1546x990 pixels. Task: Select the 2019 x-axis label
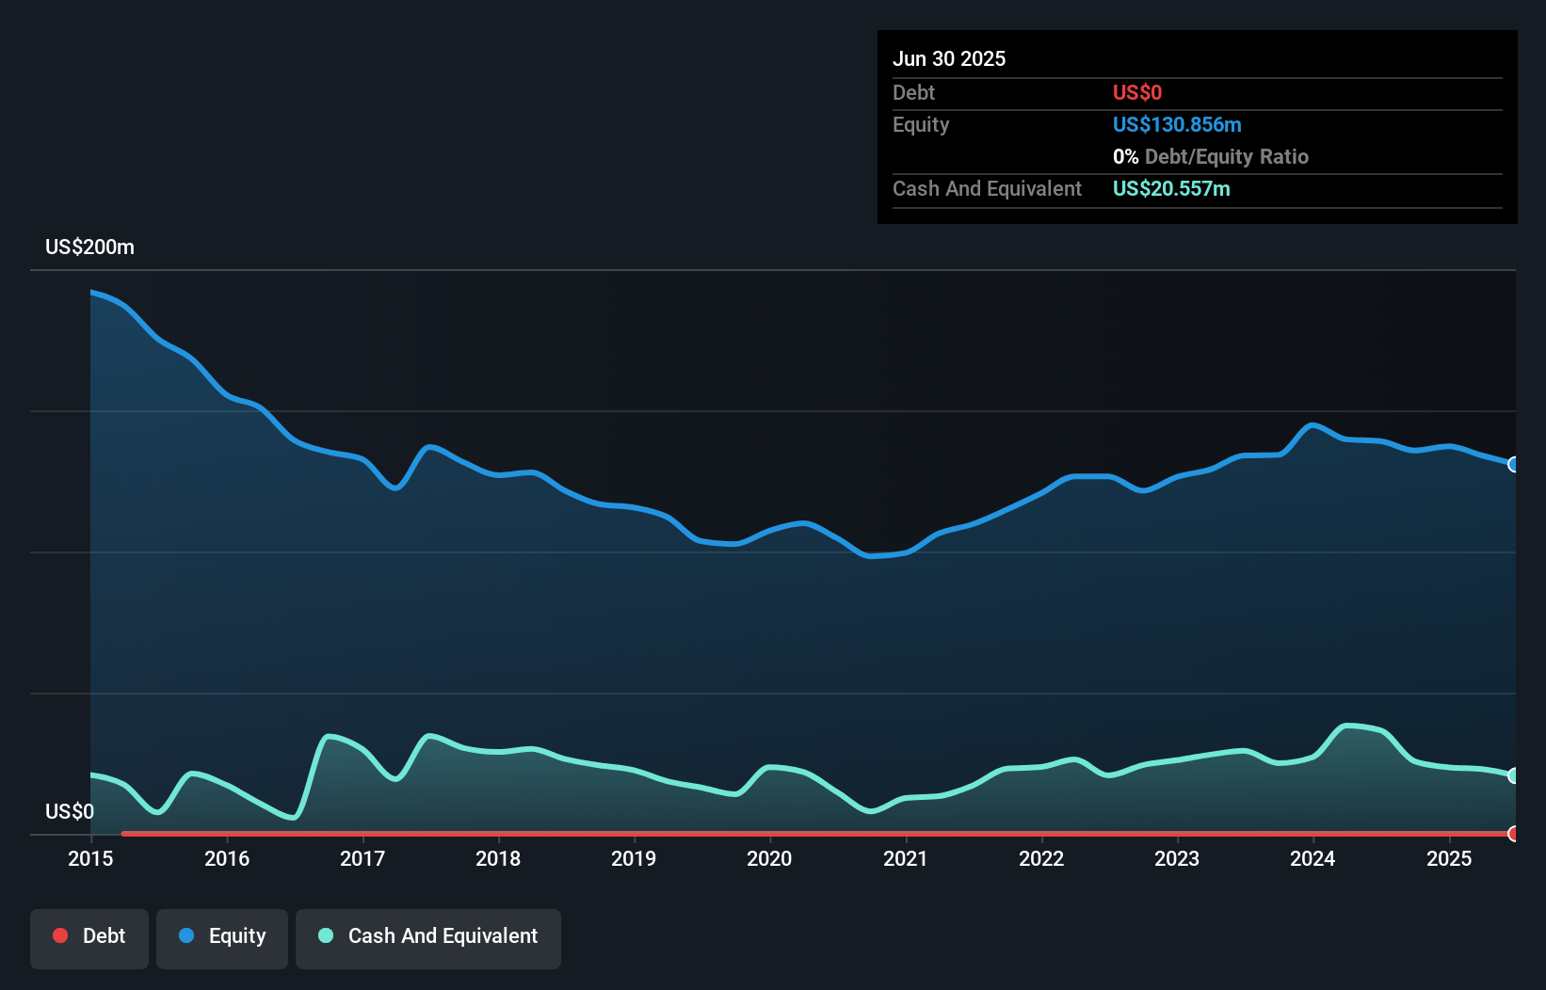(634, 858)
